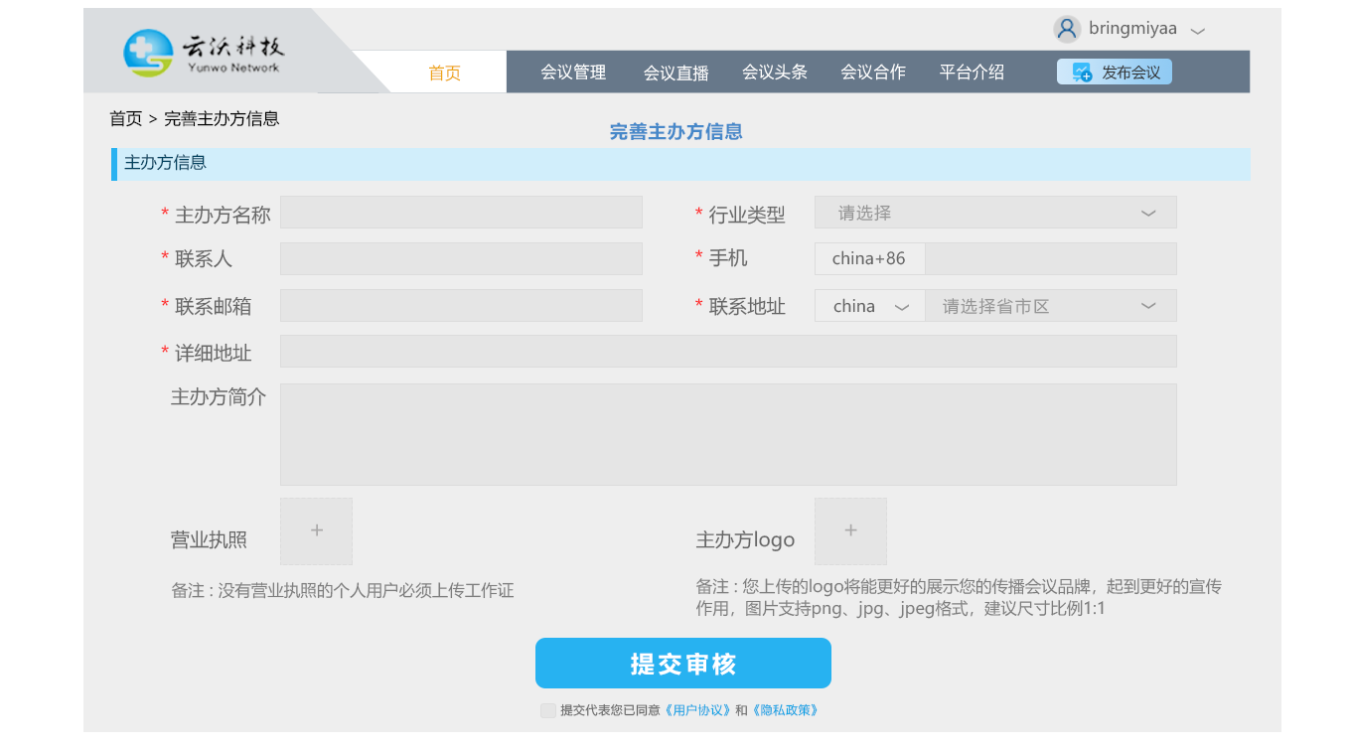Open the 《用户协议》 link
1350x751 pixels.
[x=698, y=710]
